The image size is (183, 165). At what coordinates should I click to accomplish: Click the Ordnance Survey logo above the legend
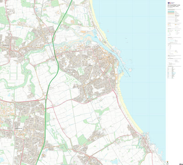[171, 3]
